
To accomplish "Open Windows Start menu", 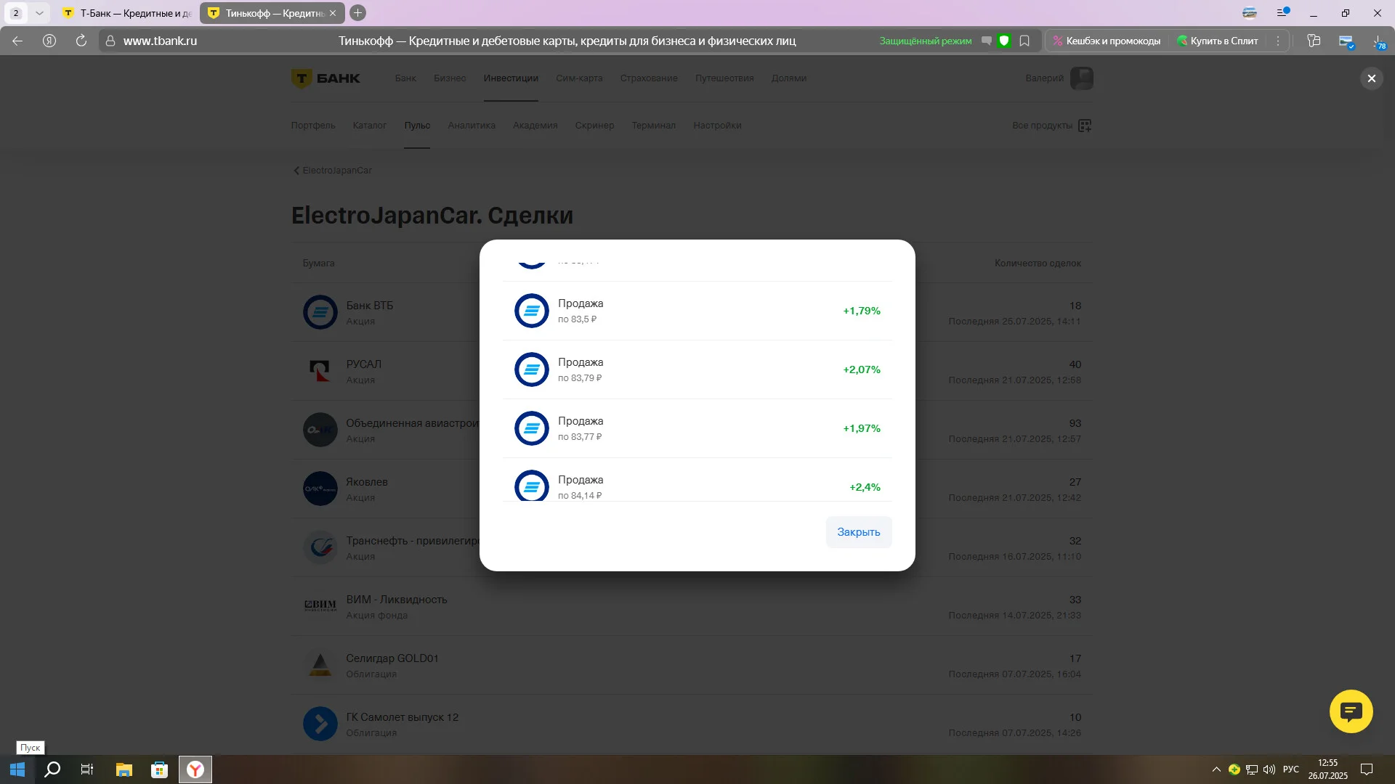I will [17, 769].
